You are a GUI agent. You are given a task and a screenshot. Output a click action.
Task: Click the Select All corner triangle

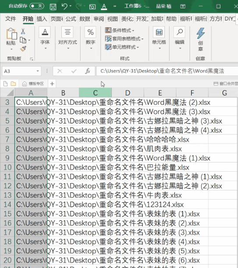pyautogui.click(x=10, y=93)
